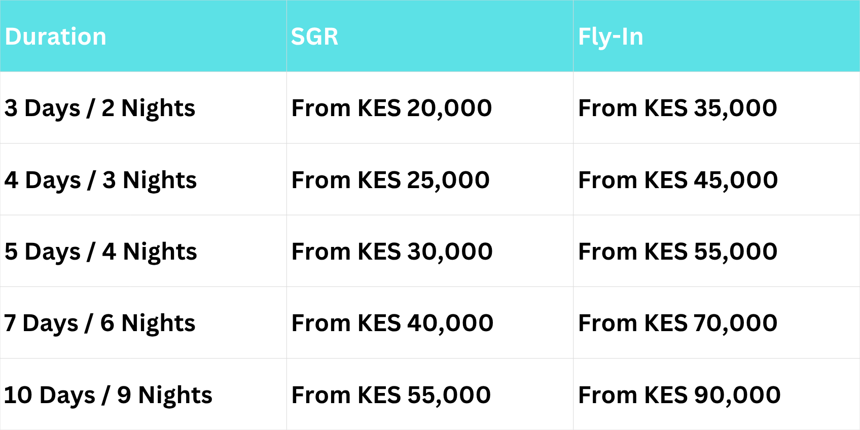The width and height of the screenshot is (860, 430).
Task: Click the SGR price From KES 20,000
Action: 391,108
